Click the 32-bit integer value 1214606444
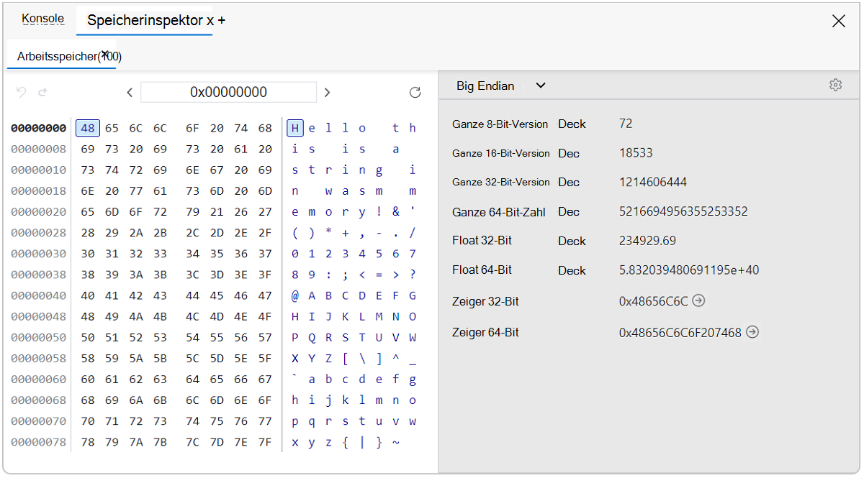 point(653,182)
